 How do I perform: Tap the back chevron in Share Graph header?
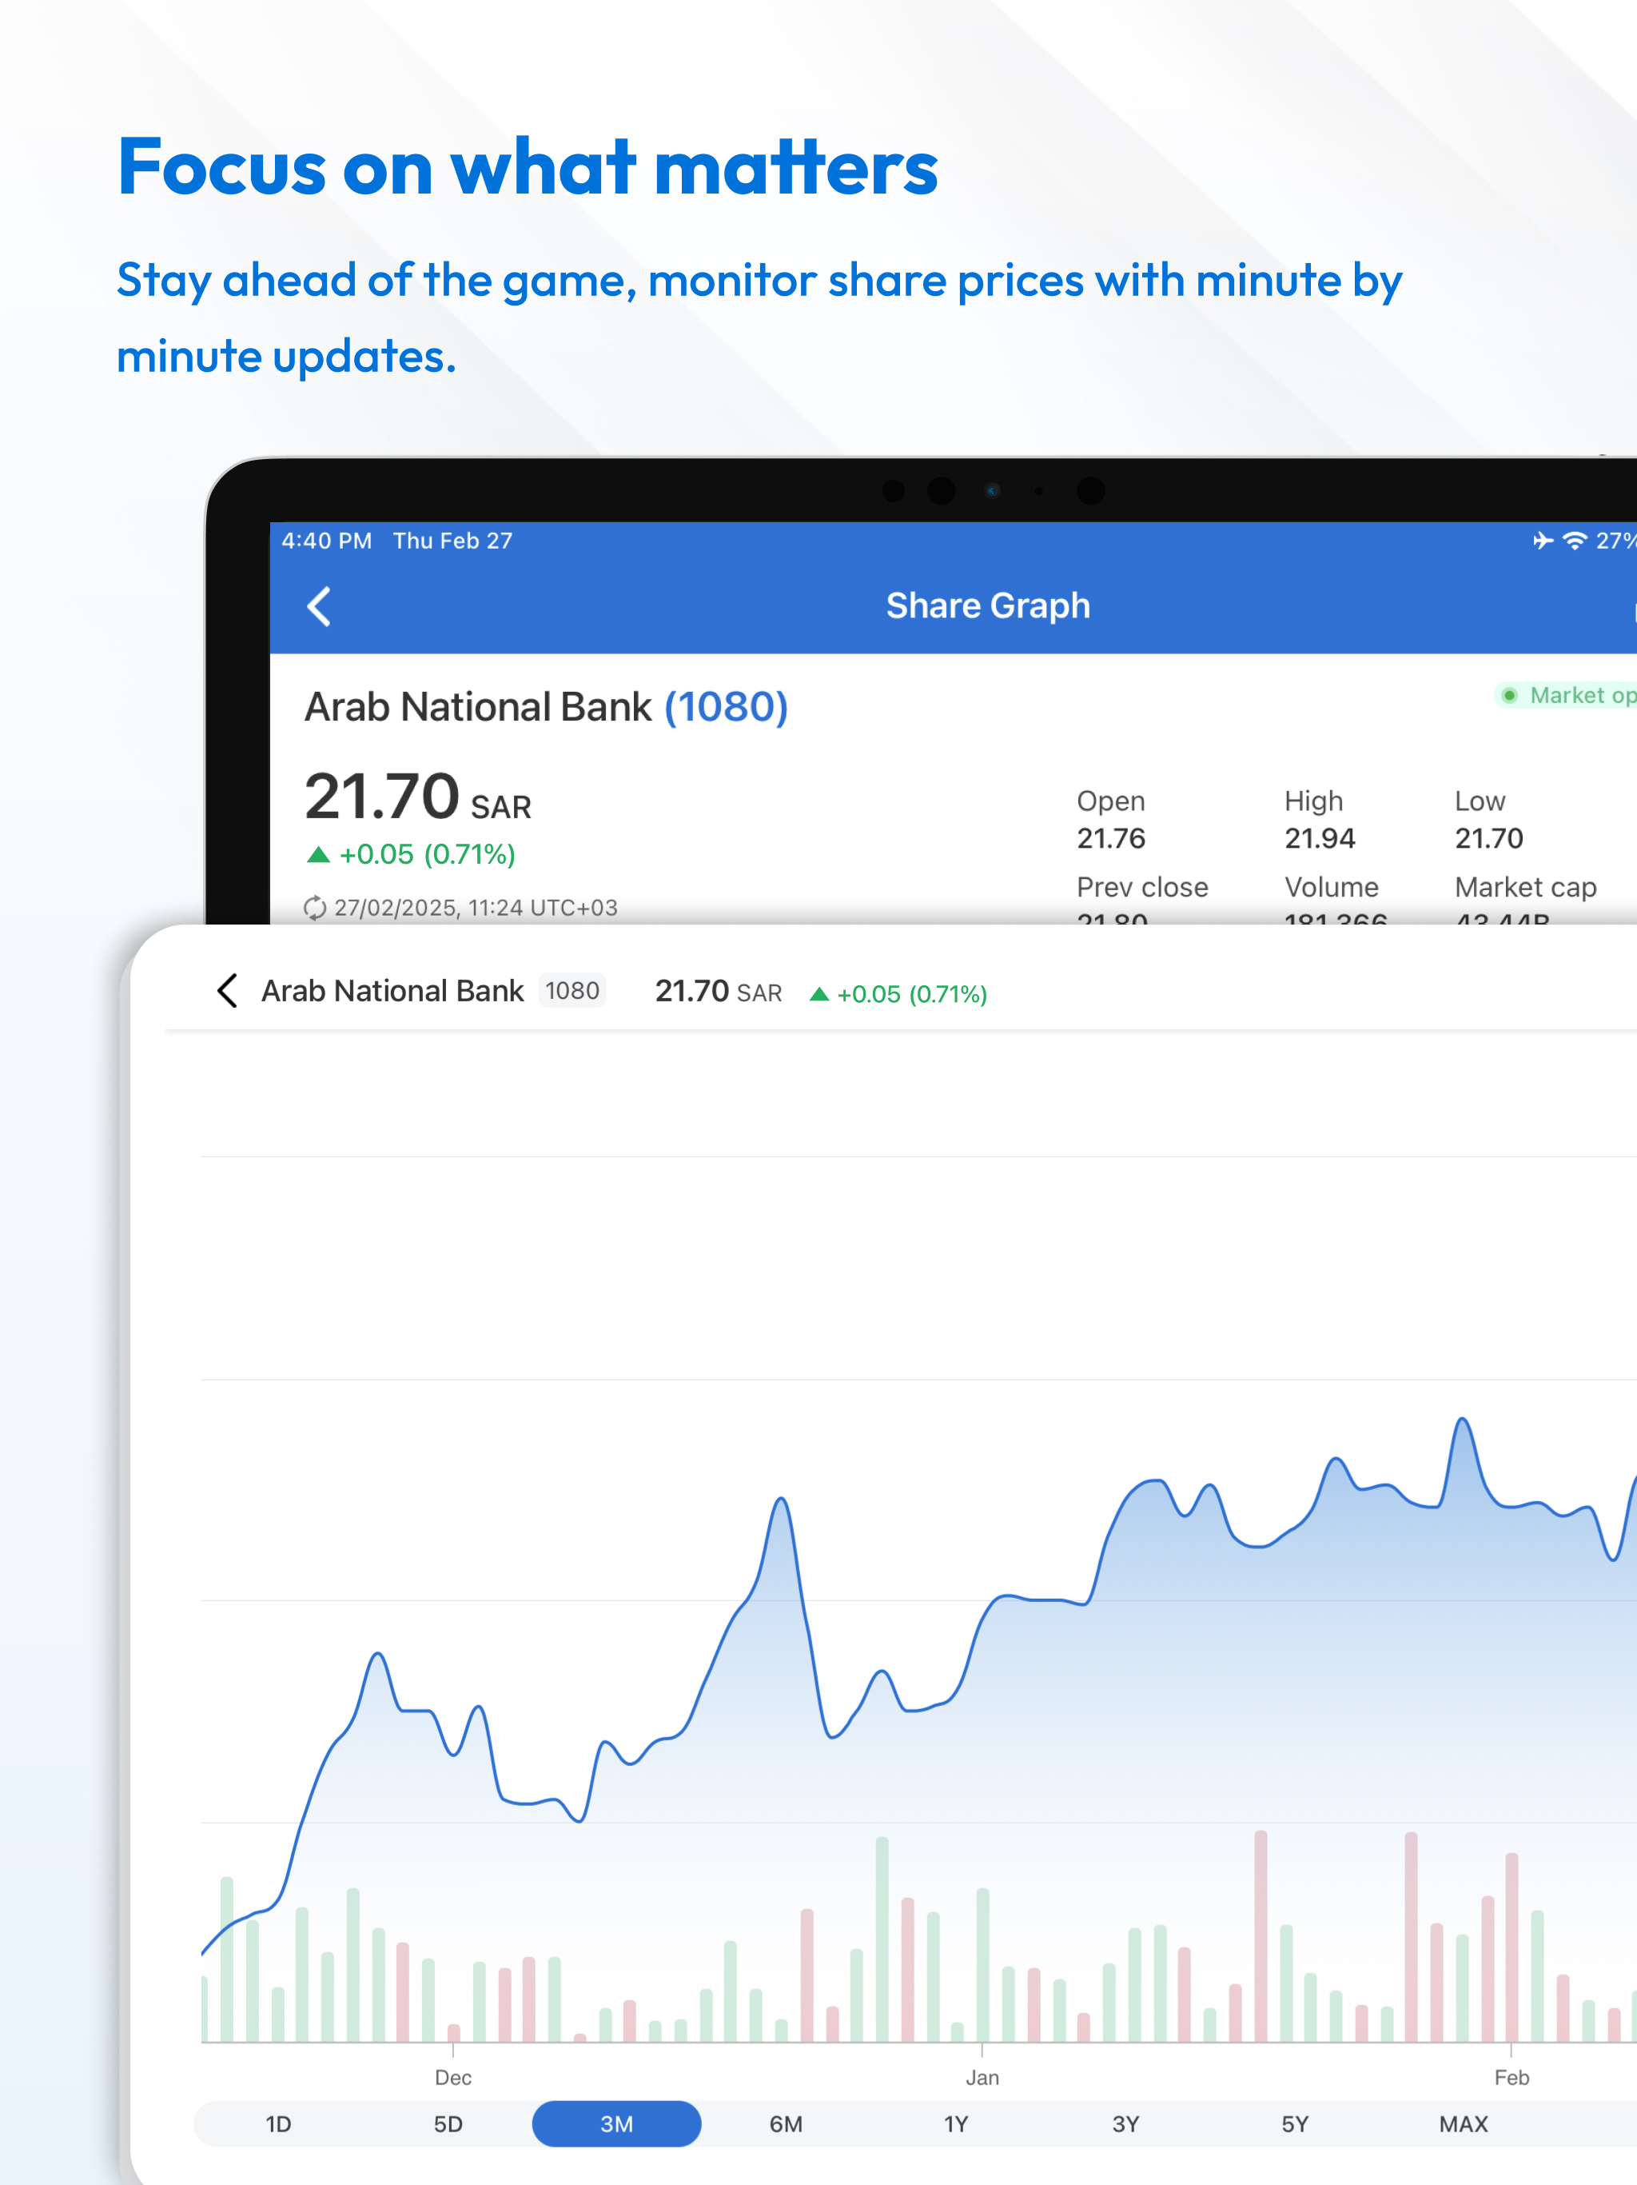(319, 606)
